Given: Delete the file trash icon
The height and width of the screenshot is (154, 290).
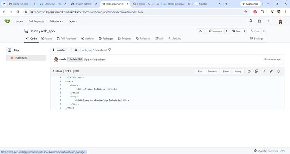Looking at the screenshot, I should point(279,71).
